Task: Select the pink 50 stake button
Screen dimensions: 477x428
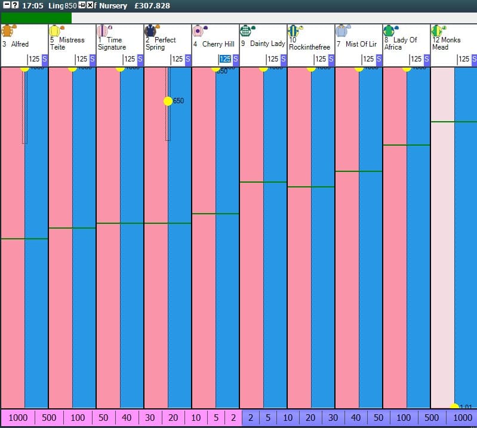Action: 103,418
